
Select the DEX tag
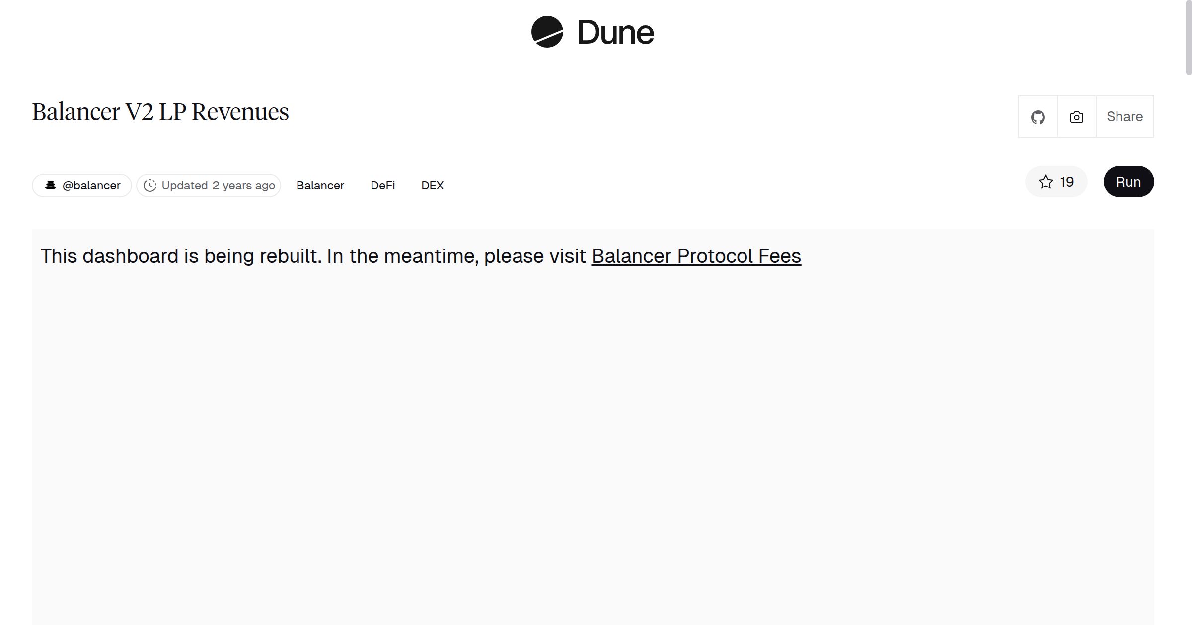[432, 185]
